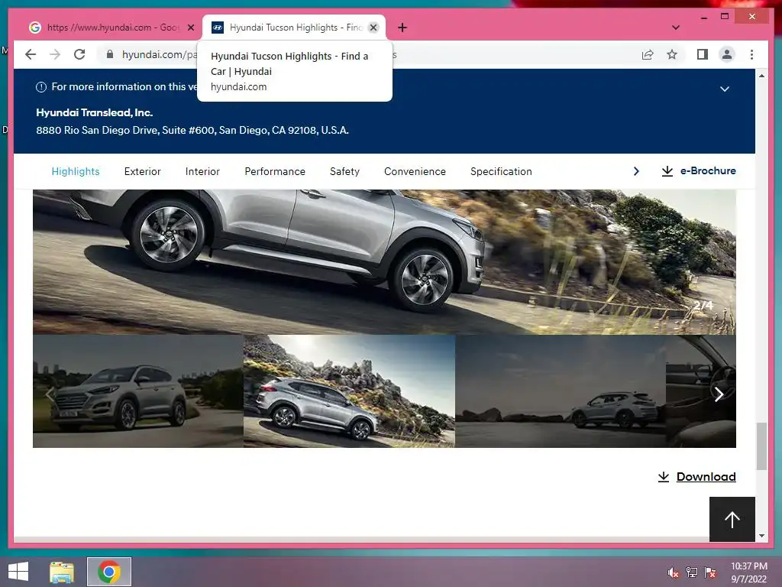Click the thumbnail carousel previous arrow

click(50, 394)
